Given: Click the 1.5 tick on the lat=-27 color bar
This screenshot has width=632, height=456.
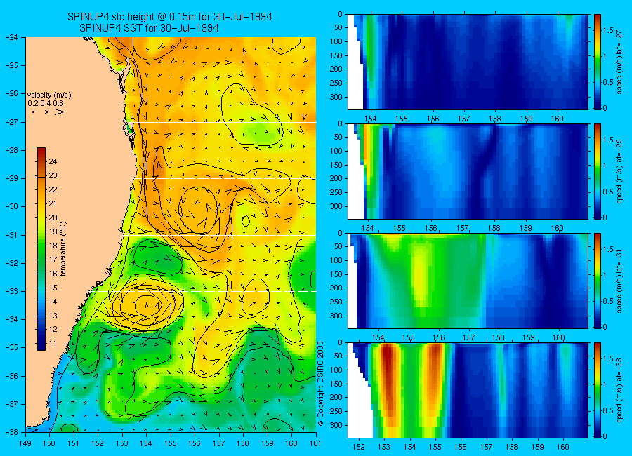Looking at the screenshot, I should coord(608,31).
